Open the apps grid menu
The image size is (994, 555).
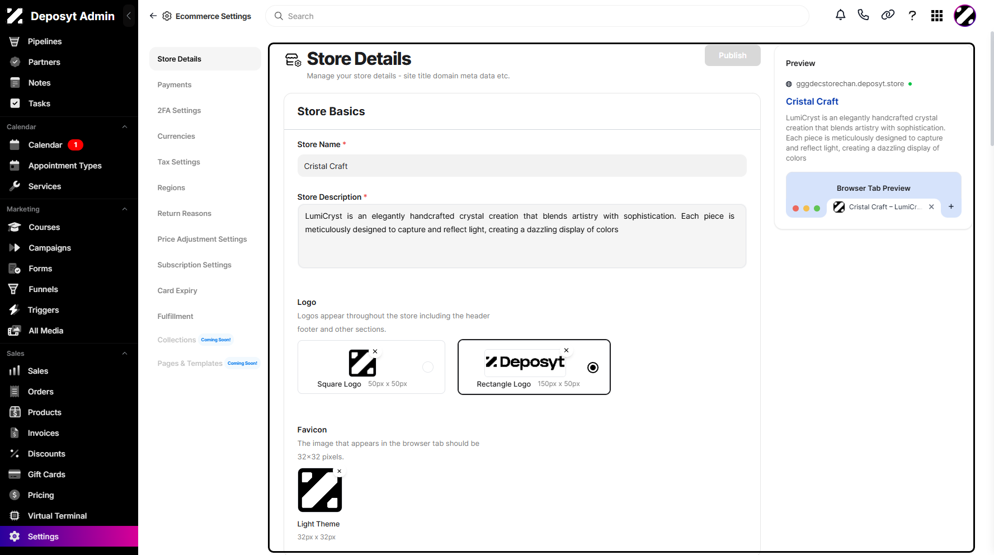[x=937, y=16]
